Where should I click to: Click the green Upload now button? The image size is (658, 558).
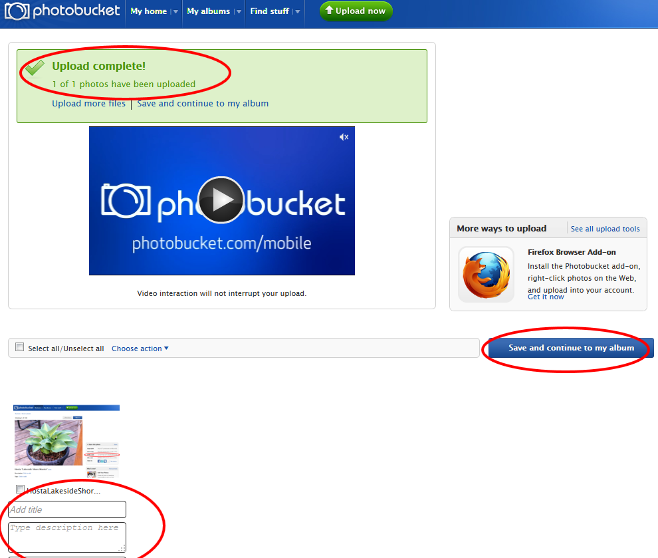click(356, 11)
